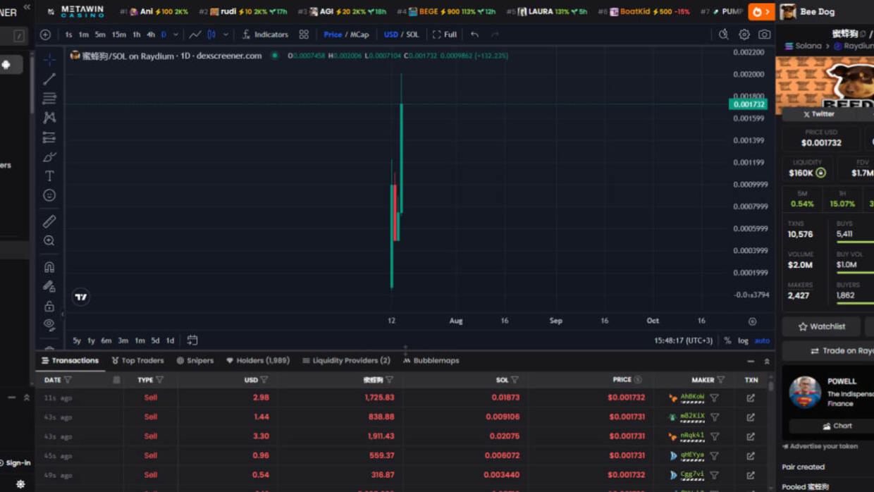
Task: Filter by maker AhBKoW funnel icon
Action: 714,398
